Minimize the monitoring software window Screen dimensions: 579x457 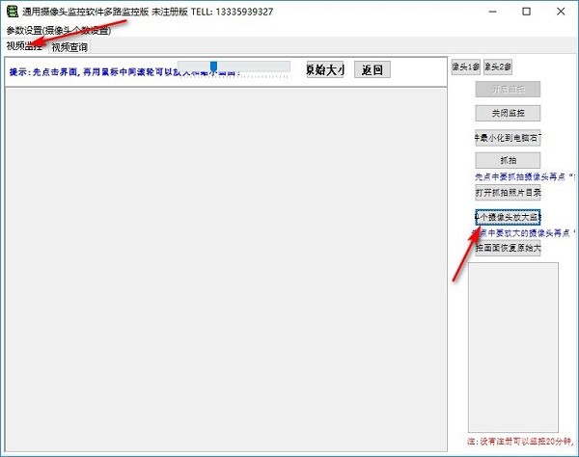point(492,12)
